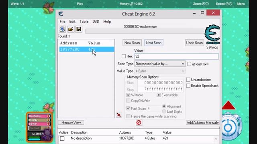The width and height of the screenshot is (257, 144).
Task: Click the 421 value in address table
Action: coord(165,138)
